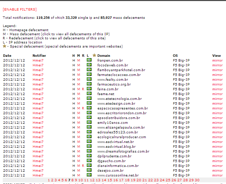Click the 2012/12/12 date in the www.cursosonline.net.br row
The width and height of the screenshot is (226, 184).
14,175
